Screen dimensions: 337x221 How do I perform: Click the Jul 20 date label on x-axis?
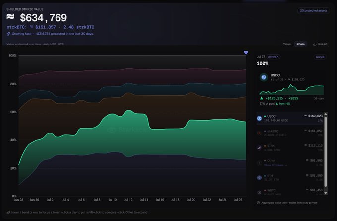(x=191, y=200)
